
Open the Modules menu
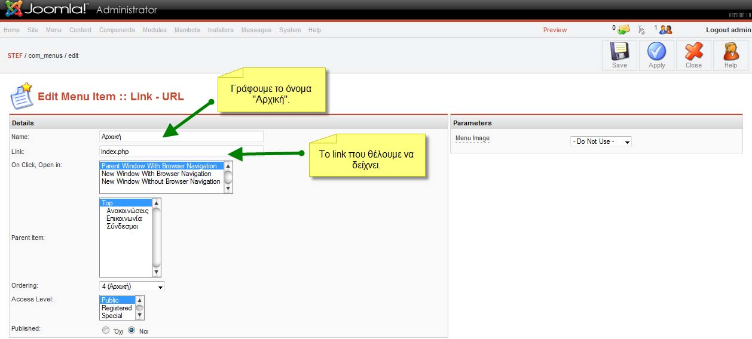(155, 30)
